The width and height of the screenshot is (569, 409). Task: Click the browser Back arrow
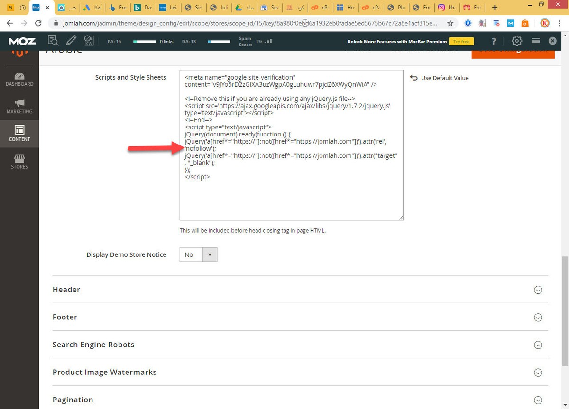(9, 23)
